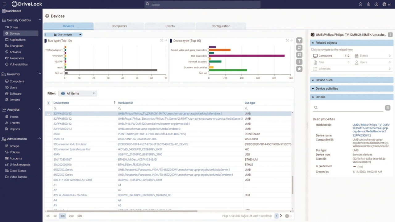This screenshot has height=222, width=395.
Task: Open the settings gear in top bar
Action: tap(368, 4)
